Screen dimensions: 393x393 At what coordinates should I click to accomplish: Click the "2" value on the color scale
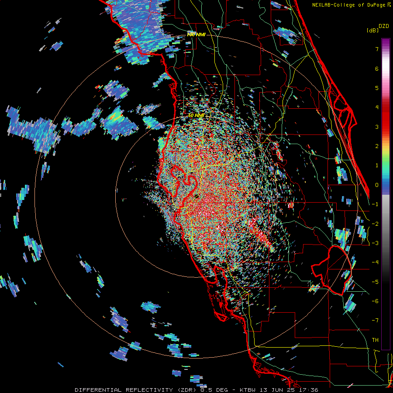click(x=377, y=146)
